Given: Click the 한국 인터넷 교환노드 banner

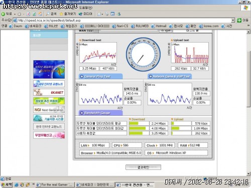Looking at the screenshot, I should pos(49,127).
